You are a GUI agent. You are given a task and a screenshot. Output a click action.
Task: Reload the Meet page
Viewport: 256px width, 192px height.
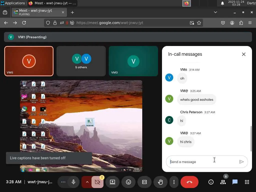coord(24,23)
